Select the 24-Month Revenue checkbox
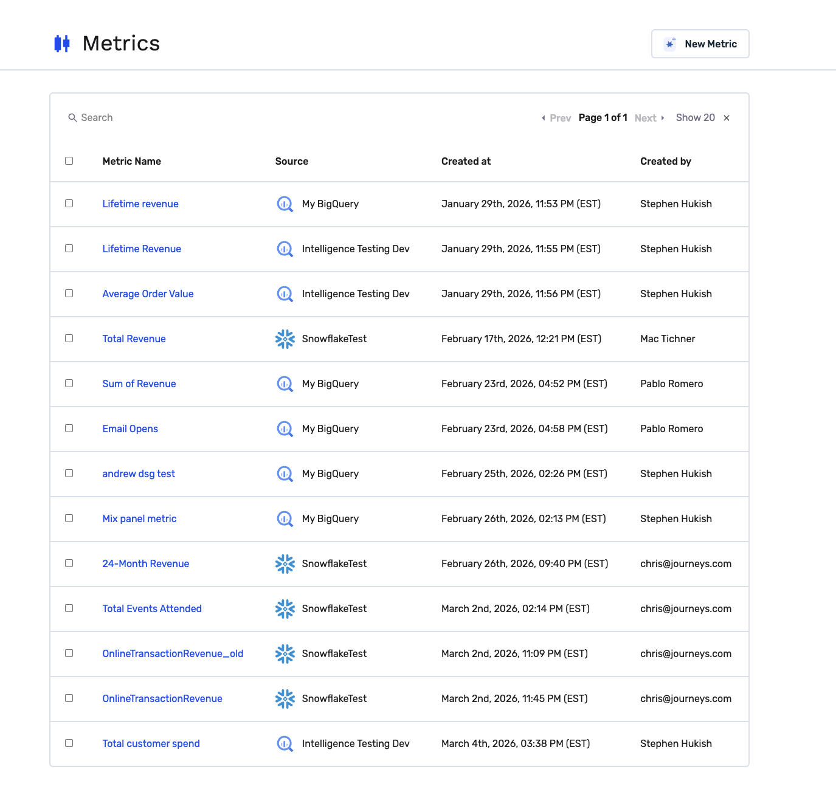 69,563
